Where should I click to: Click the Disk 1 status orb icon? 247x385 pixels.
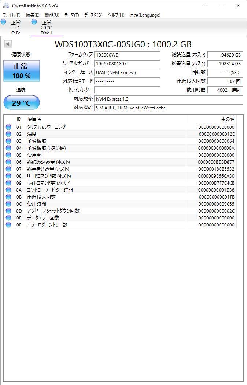coord(34,22)
